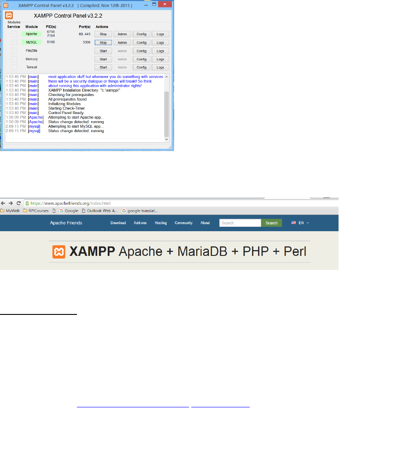Screen dimensions: 408x458
Task: Click the untitled page bookmark icon
Action: [54, 211]
